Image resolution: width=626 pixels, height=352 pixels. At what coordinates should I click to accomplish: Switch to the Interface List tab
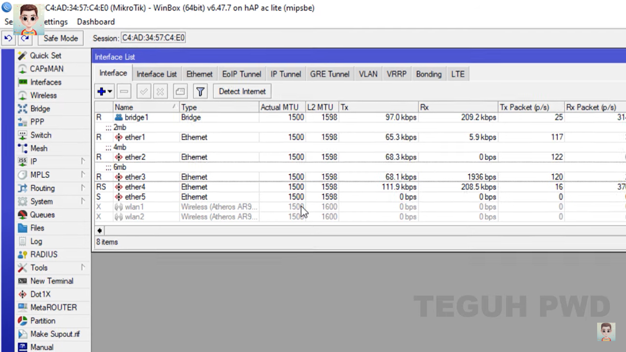coord(156,74)
